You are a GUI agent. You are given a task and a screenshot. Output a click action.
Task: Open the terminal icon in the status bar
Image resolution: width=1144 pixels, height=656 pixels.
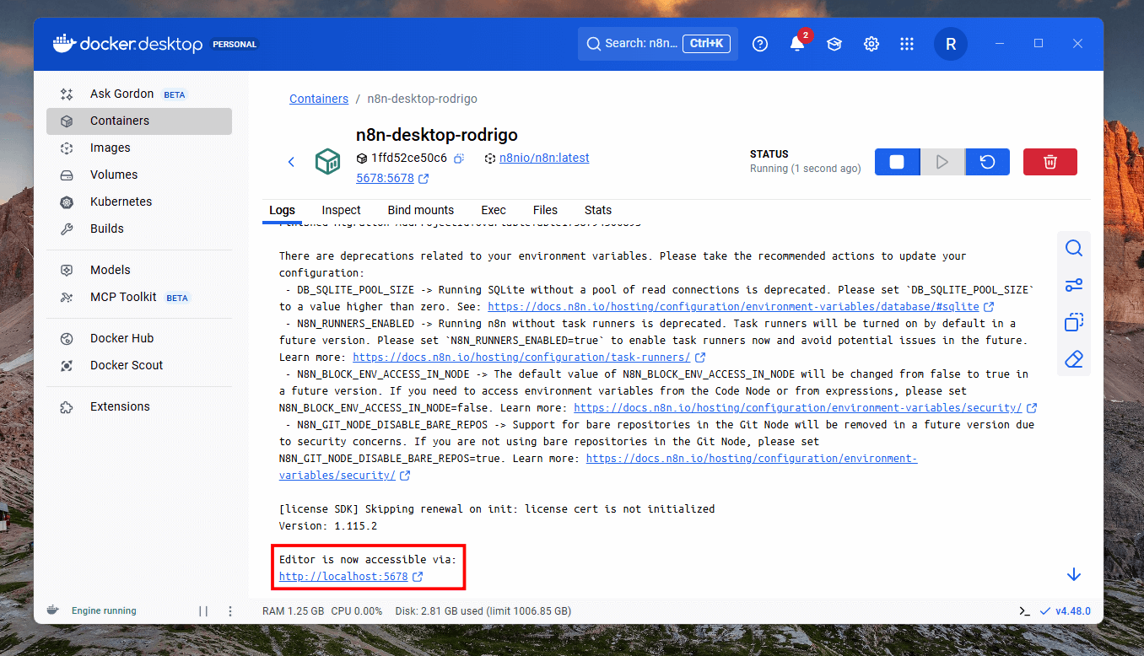pos(1024,611)
